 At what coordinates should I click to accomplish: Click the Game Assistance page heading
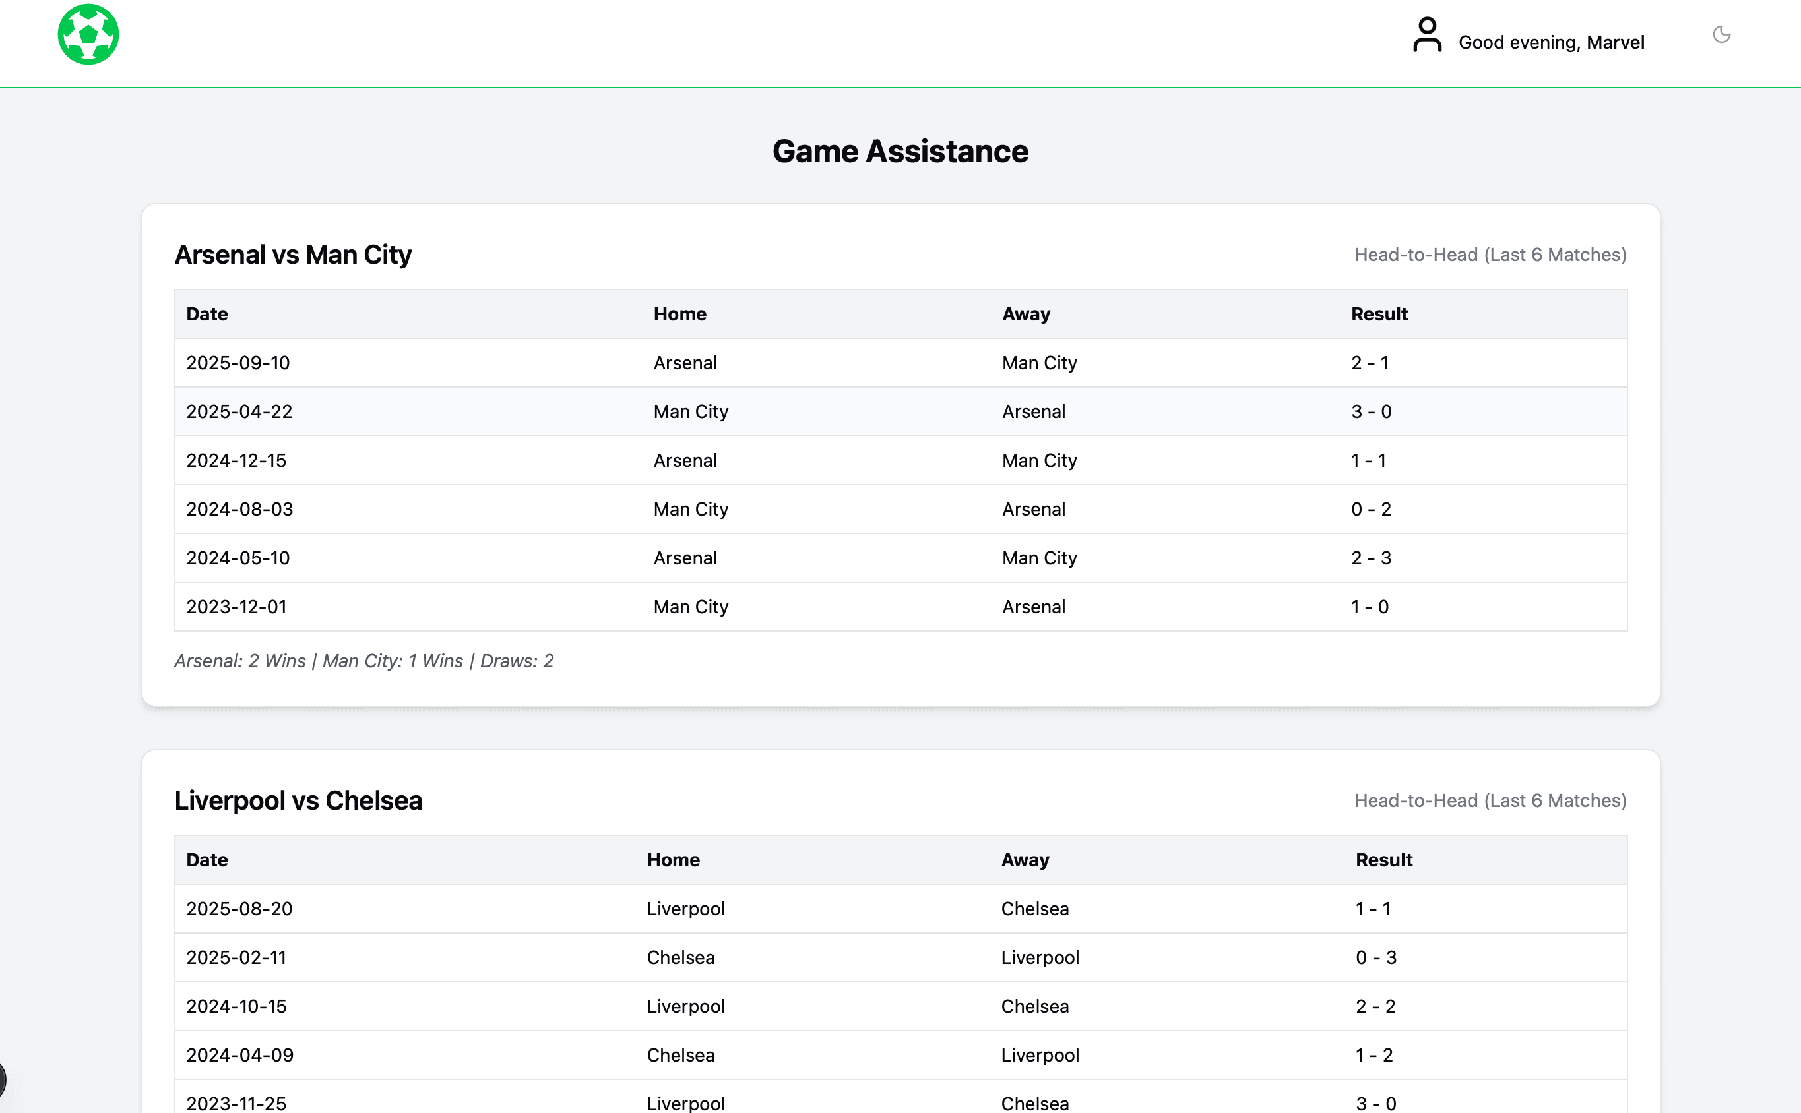click(900, 152)
